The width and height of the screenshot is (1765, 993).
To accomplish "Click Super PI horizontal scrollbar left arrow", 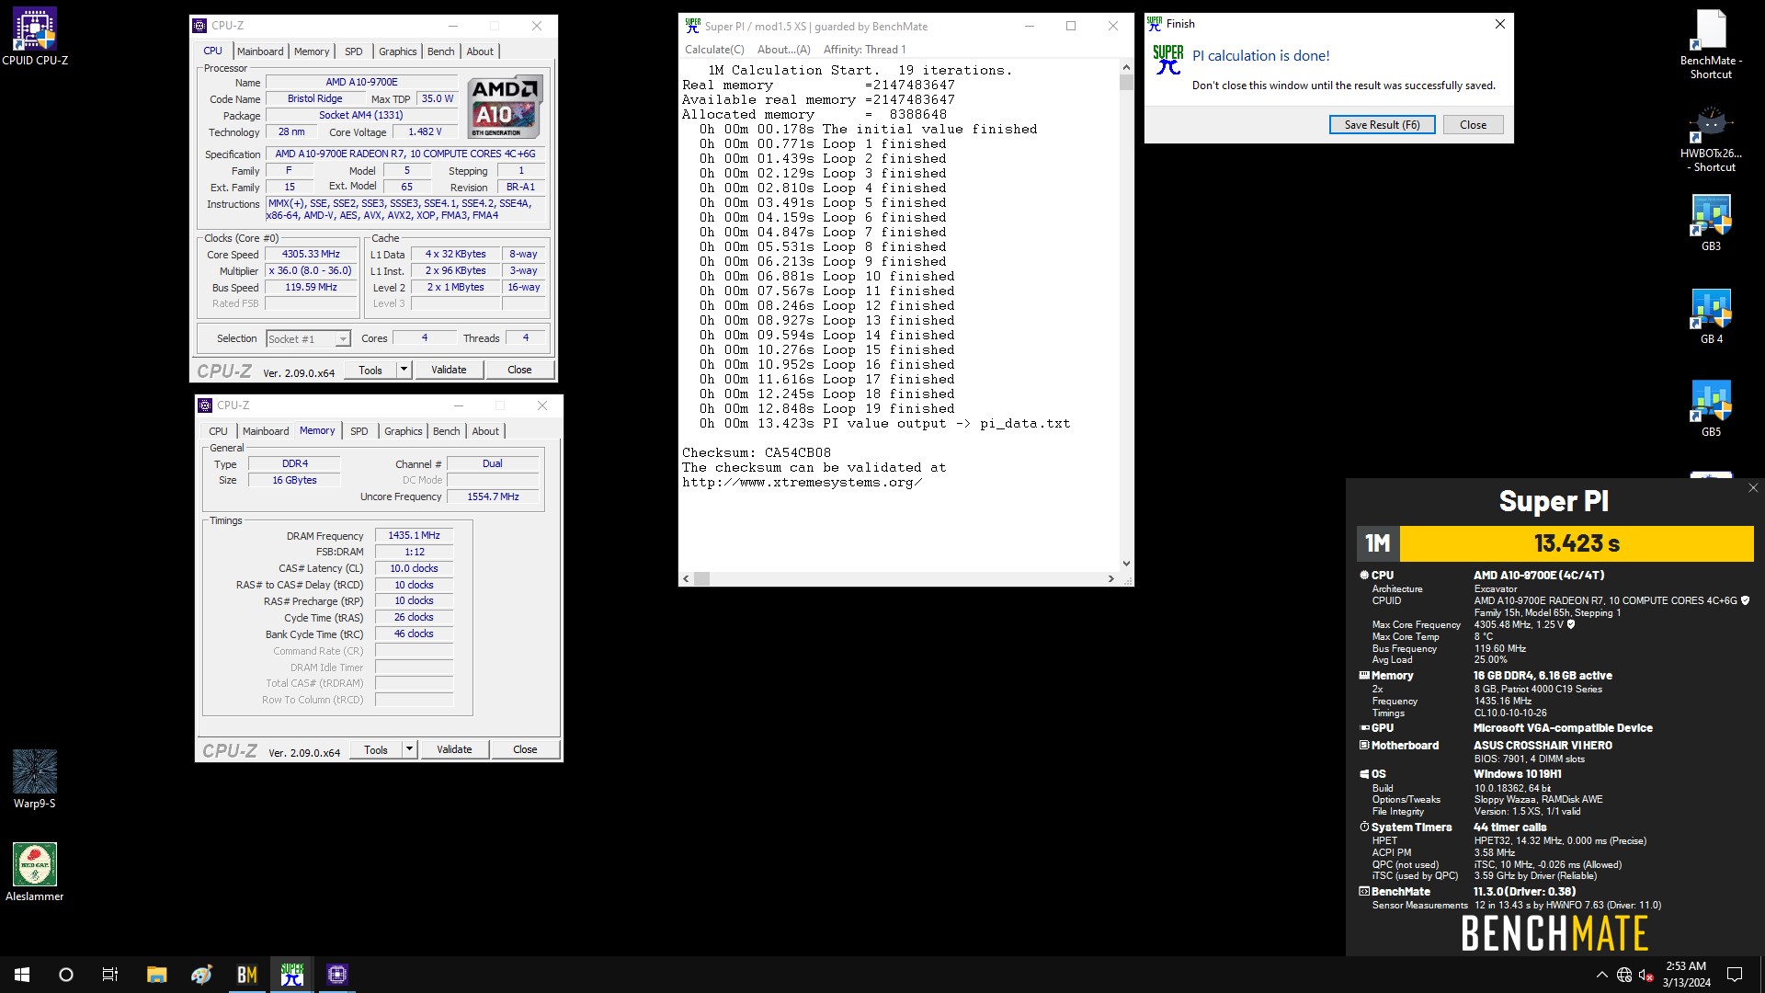I will pyautogui.click(x=686, y=579).
